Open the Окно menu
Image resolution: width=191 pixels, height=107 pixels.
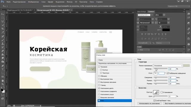click(92, 2)
